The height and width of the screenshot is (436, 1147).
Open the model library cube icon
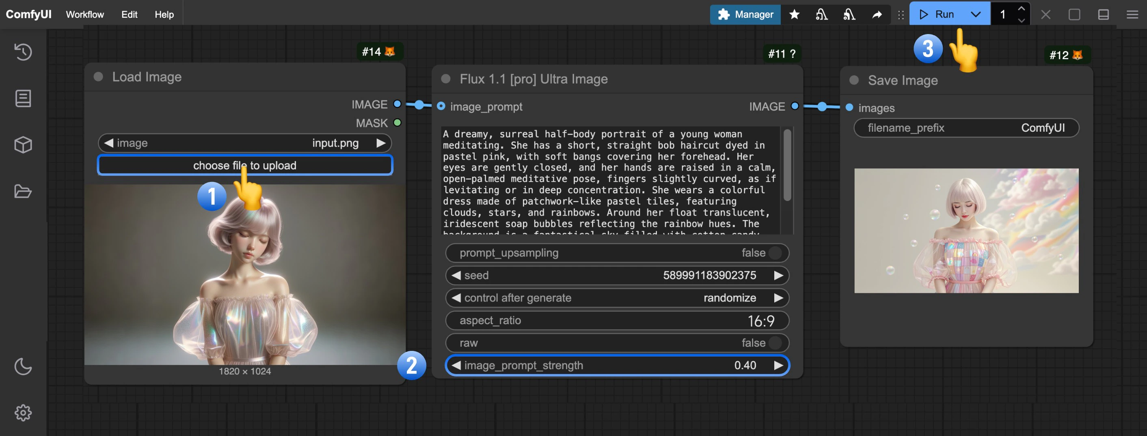[x=23, y=145]
